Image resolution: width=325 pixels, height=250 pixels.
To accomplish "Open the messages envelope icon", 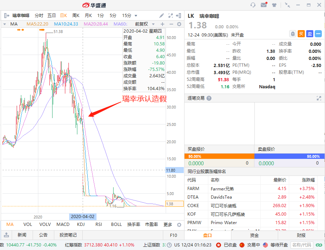I will pos(264,5).
